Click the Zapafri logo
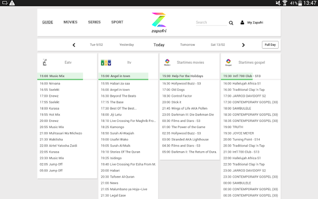The image size is (318, 199). click(159, 23)
